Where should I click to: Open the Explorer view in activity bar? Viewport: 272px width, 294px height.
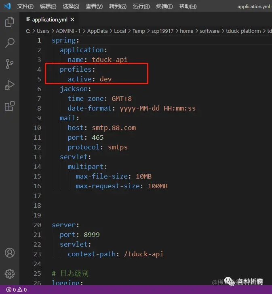(x=10, y=22)
